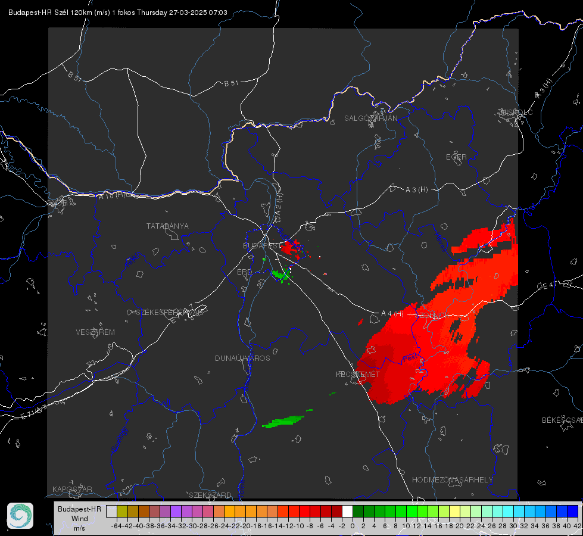This screenshot has width=583, height=536.
Task: Click the KAPOSVÁR city label
Action: (72, 489)
